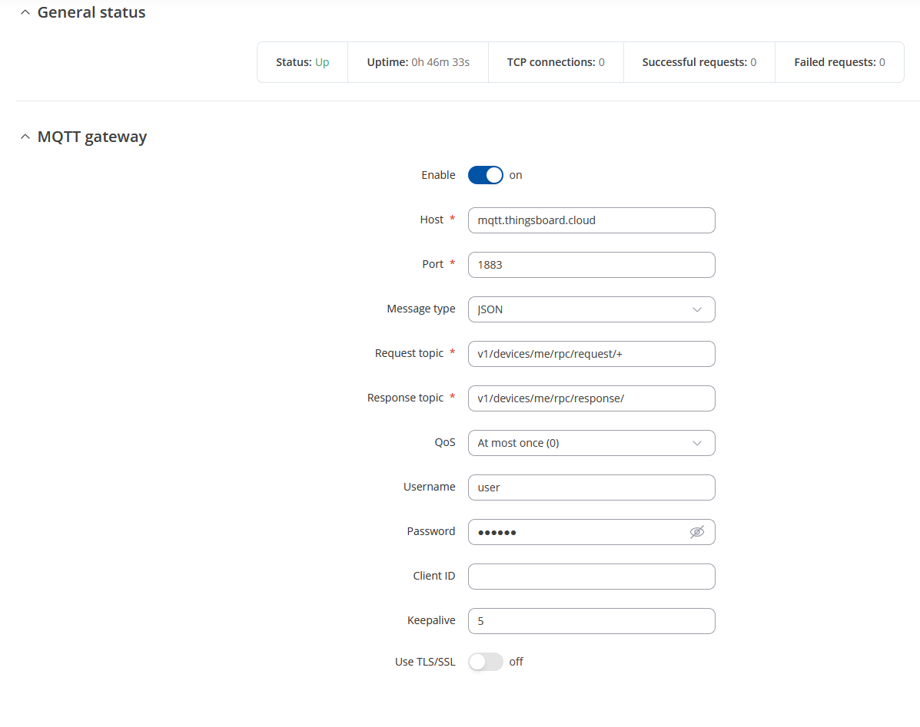Show password with the eye icon
Image resolution: width=920 pixels, height=727 pixels.
pyautogui.click(x=696, y=532)
